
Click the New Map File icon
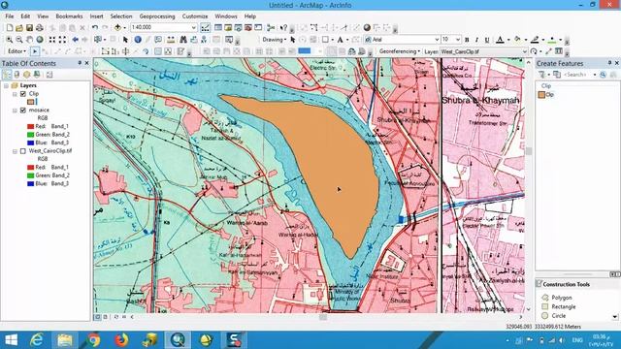tap(10, 28)
